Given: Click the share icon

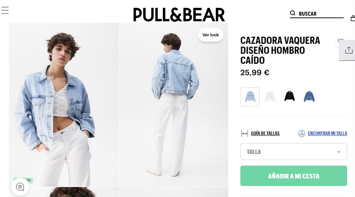Looking at the screenshot, I should pyautogui.click(x=349, y=50).
